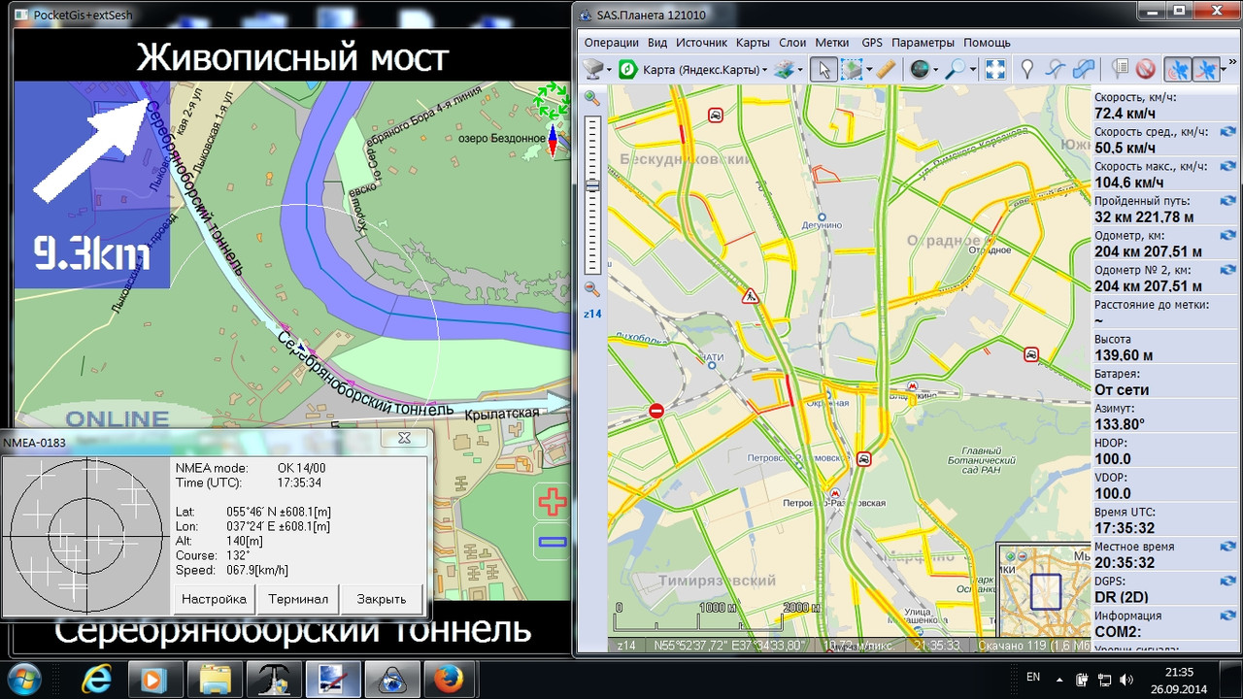Image resolution: width=1243 pixels, height=699 pixels.
Task: Open the Вид menu
Action: pos(657,43)
